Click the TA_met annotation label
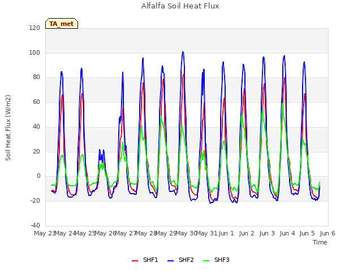The width and height of the screenshot is (362, 271). click(x=62, y=24)
